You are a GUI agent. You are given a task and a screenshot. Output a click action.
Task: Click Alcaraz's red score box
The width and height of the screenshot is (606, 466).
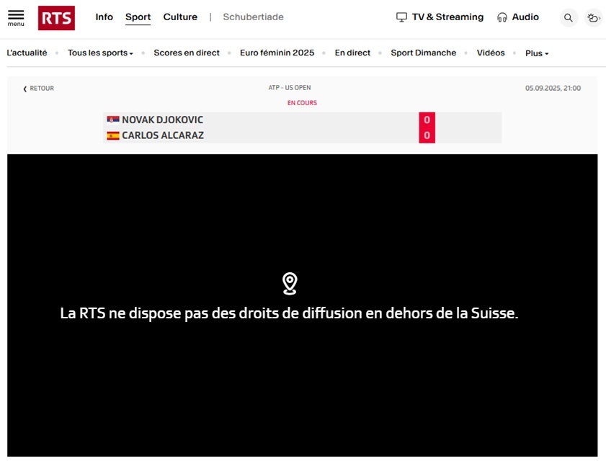pyautogui.click(x=427, y=135)
